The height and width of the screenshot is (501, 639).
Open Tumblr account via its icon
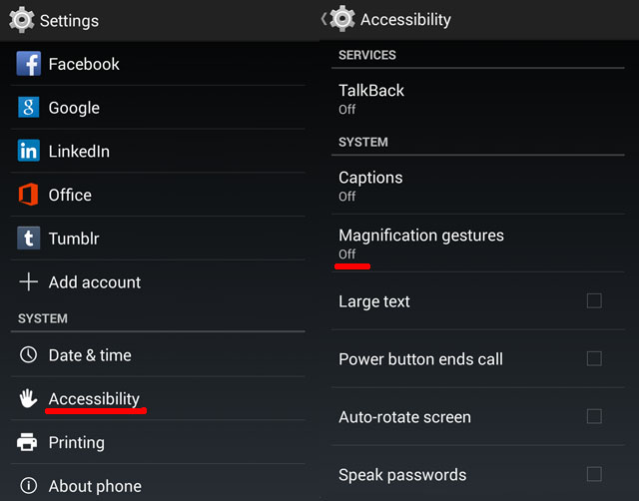click(29, 238)
